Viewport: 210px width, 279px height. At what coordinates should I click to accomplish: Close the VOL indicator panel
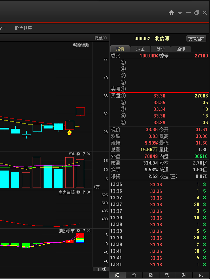(x=89, y=154)
